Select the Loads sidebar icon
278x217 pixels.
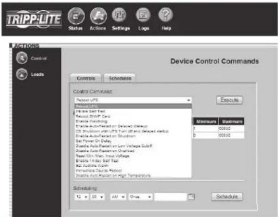(x=21, y=74)
